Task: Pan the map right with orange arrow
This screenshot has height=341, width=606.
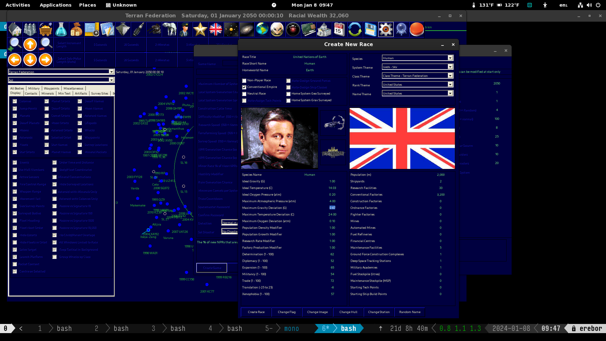Action: (x=46, y=60)
